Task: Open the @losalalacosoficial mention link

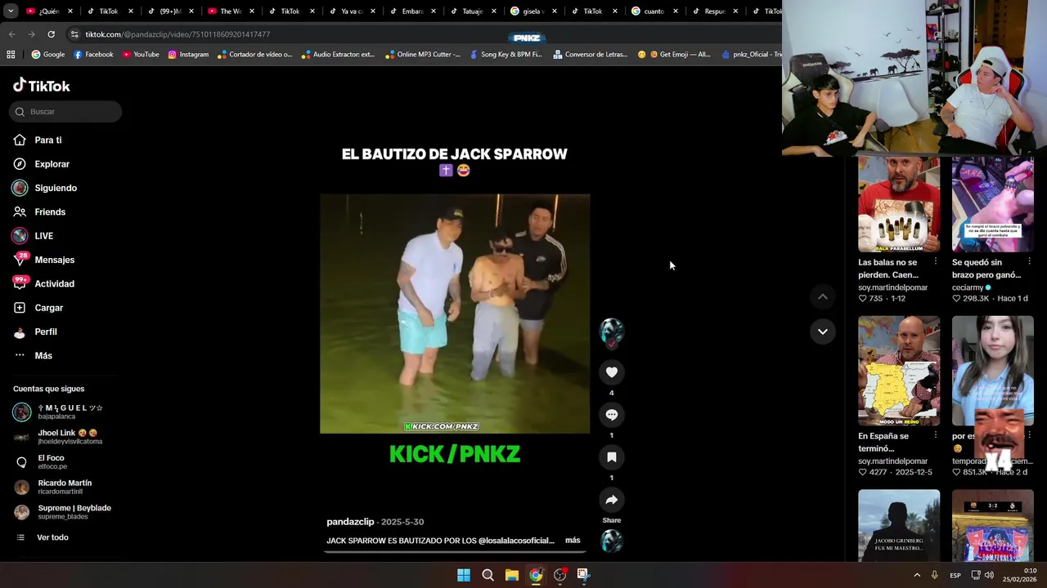Action: (516, 541)
